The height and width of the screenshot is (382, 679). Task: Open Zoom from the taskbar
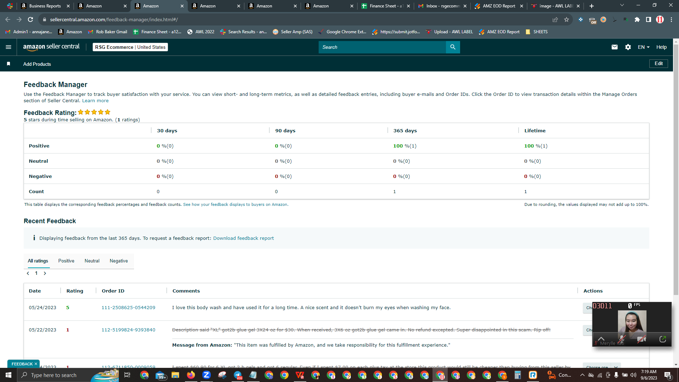[x=207, y=375]
